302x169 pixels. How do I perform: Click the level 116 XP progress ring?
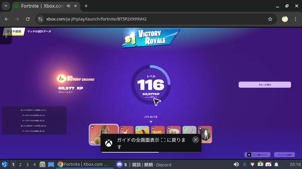point(151,85)
